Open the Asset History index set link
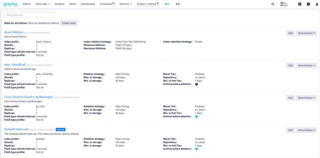Image resolution: width=320 pixels, height=158 pixels. 14,32
